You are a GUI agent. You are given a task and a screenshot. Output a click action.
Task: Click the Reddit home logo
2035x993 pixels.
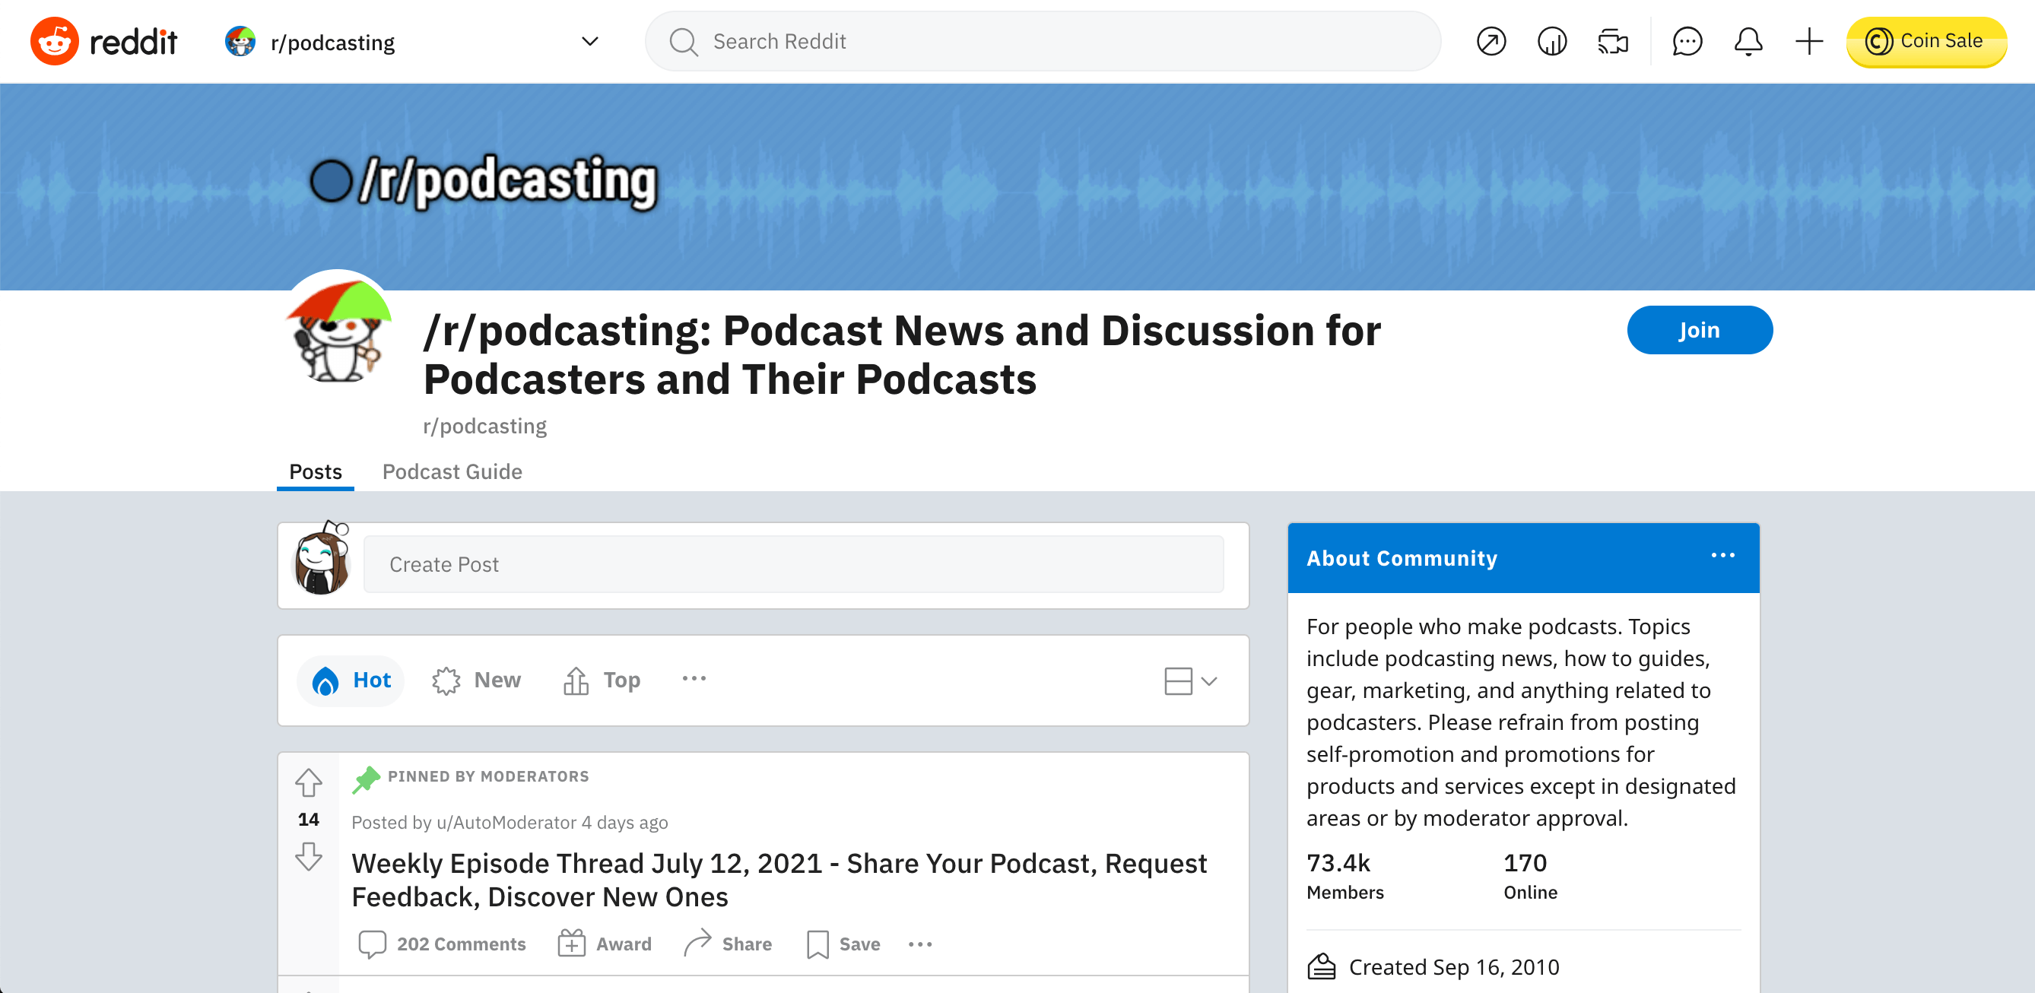coord(103,41)
